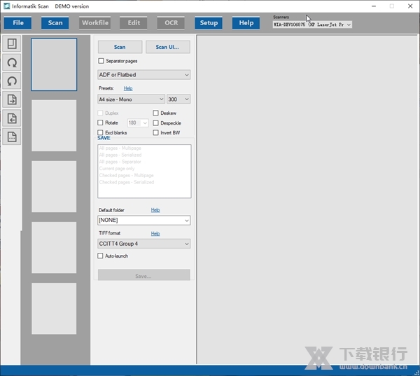
Task: Open the 180 rotation angle dropdown
Action: tap(138, 123)
